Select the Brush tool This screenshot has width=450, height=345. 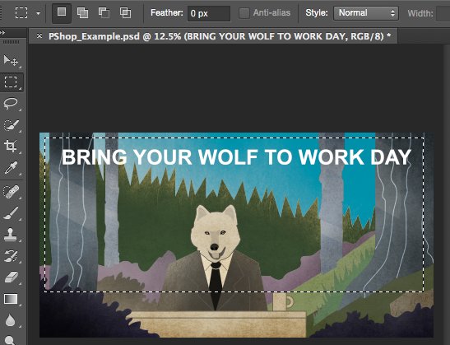tap(11, 213)
